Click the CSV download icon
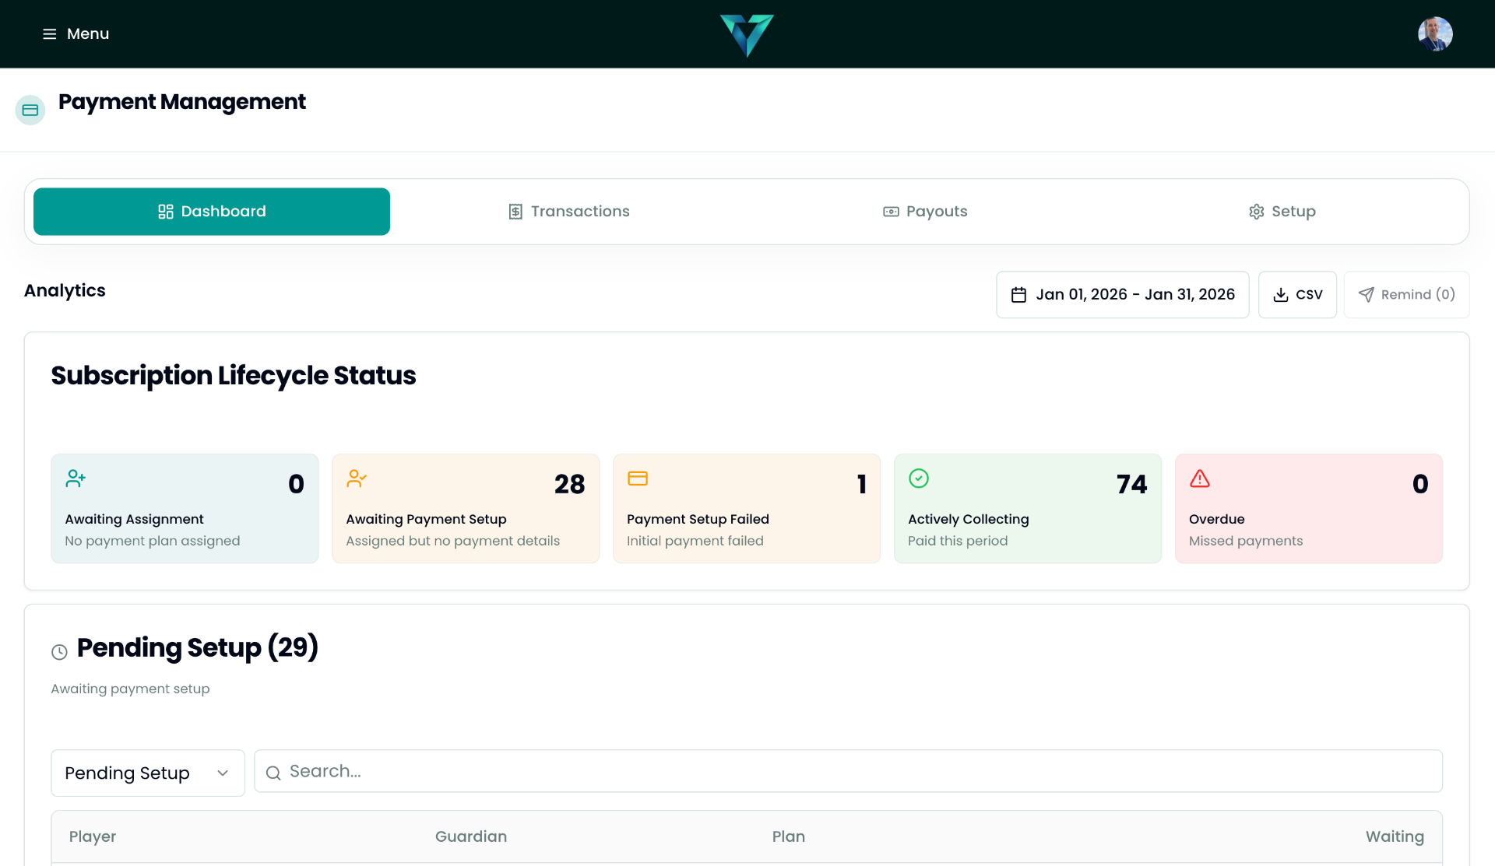The height and width of the screenshot is (866, 1495). coord(1281,294)
